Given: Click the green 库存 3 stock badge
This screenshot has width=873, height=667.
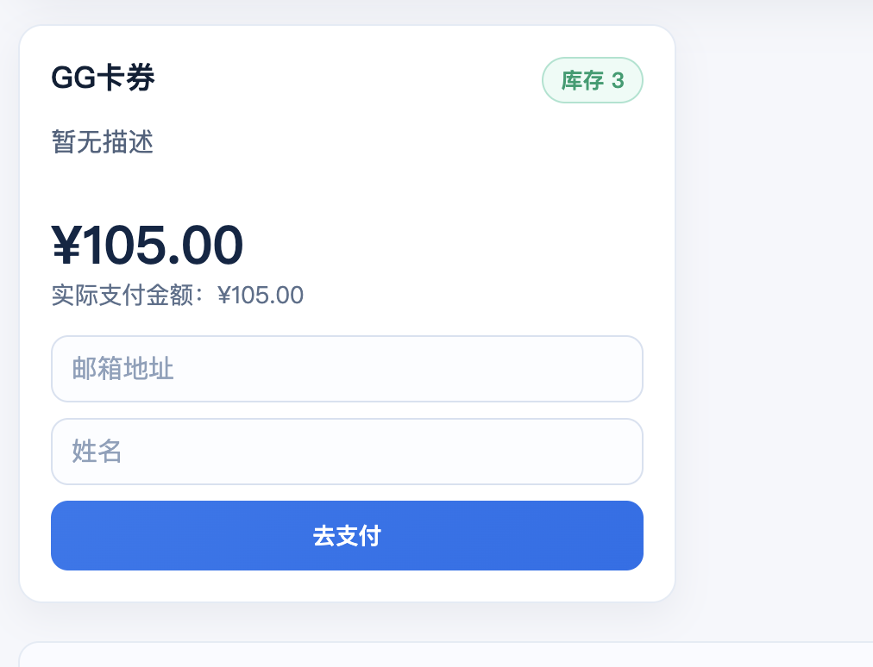Looking at the screenshot, I should click(592, 80).
